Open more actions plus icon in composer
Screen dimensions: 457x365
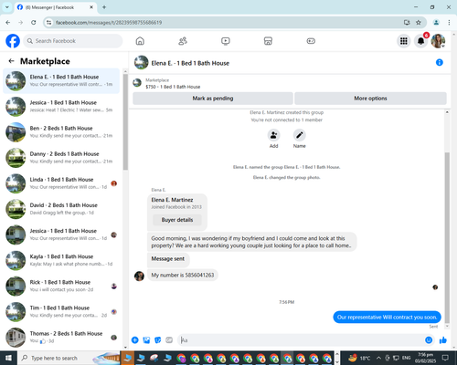pos(135,340)
